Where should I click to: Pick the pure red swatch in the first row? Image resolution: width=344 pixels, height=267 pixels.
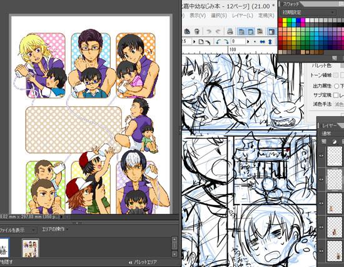pos(280,20)
